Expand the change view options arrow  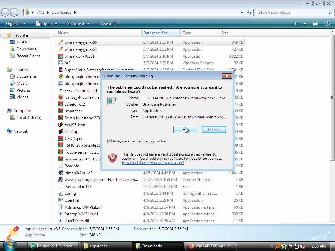pos(305,24)
